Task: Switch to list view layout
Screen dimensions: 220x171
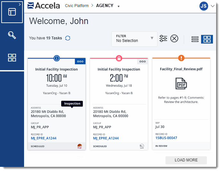Action: 195,39
